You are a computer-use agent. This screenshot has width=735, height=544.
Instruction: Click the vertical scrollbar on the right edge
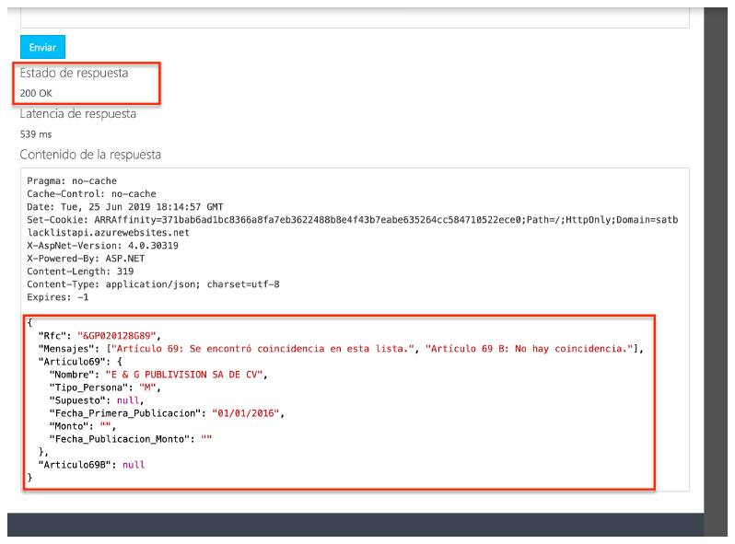tap(716, 272)
